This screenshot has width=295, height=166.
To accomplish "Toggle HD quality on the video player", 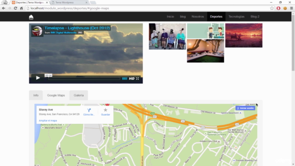I will click(x=132, y=78).
